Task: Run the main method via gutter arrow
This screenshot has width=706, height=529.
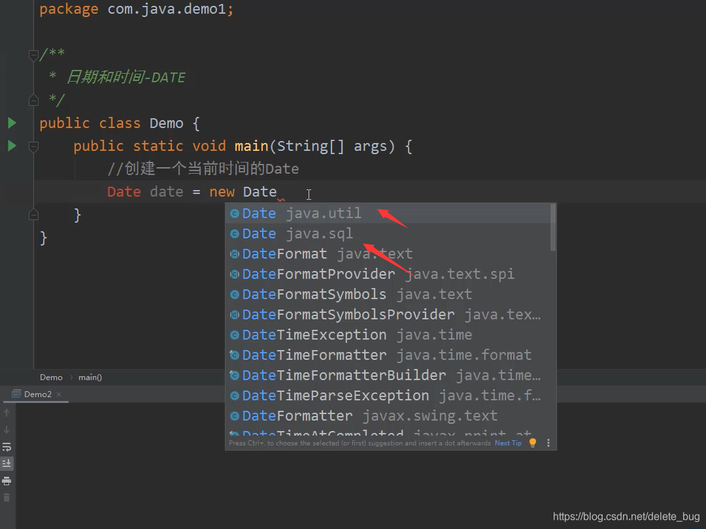Action: tap(12, 146)
